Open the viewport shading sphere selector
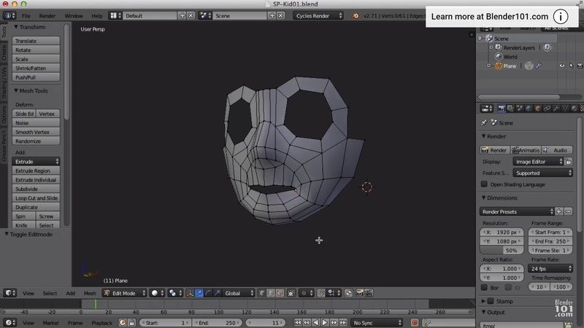The image size is (584, 328). coord(157,293)
